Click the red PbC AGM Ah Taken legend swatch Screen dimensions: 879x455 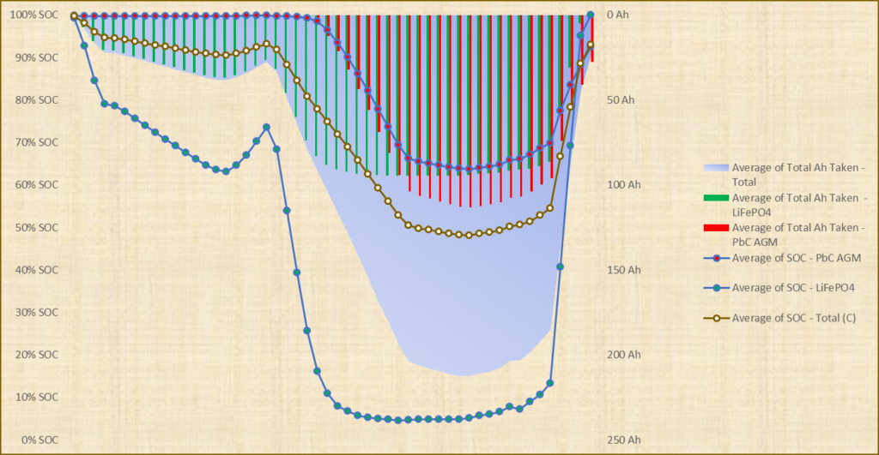715,228
